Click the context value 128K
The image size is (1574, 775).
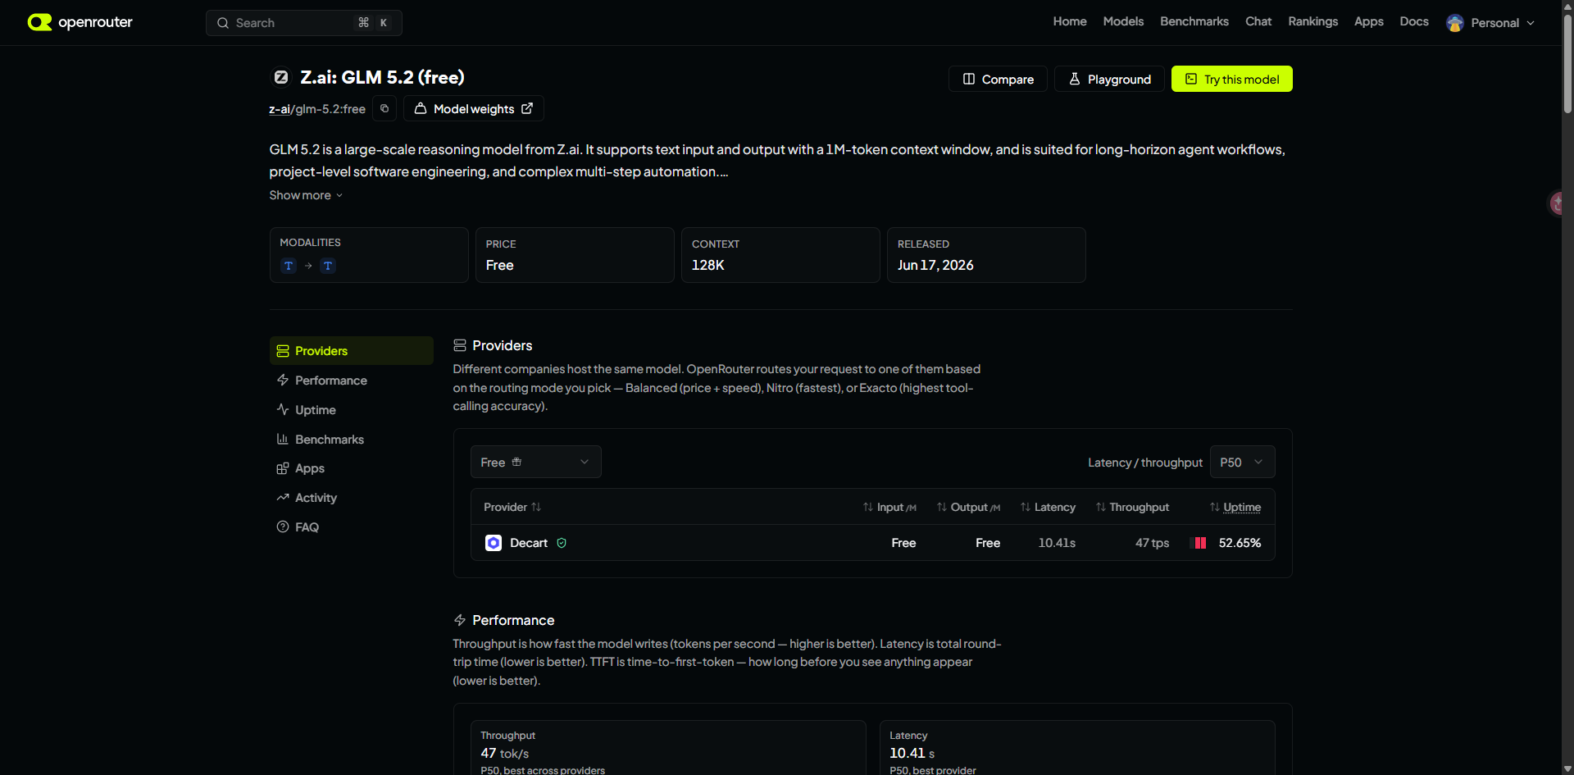click(x=708, y=265)
